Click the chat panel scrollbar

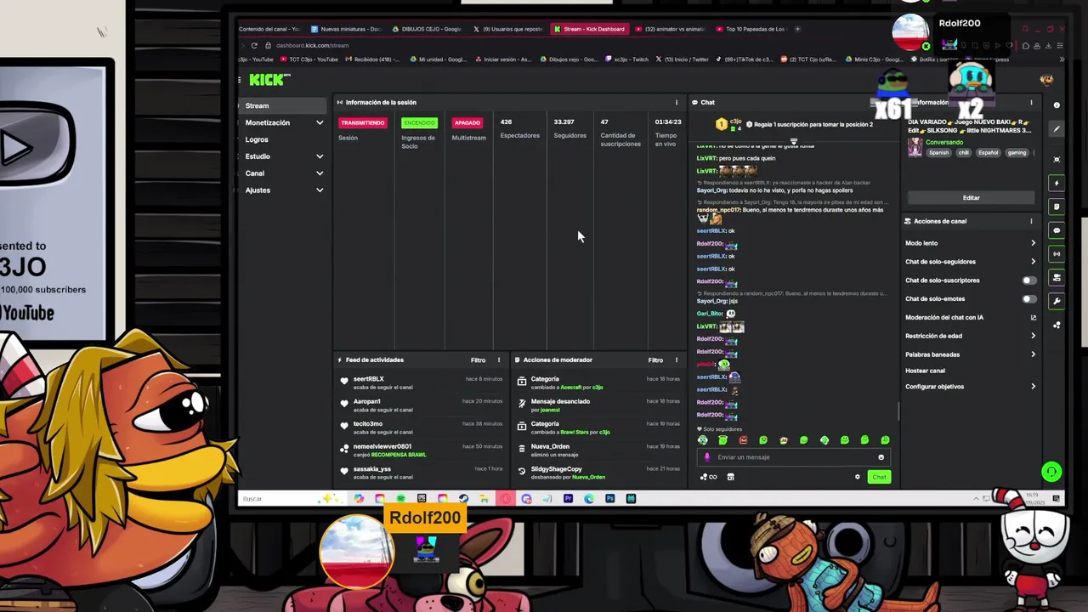point(898,411)
